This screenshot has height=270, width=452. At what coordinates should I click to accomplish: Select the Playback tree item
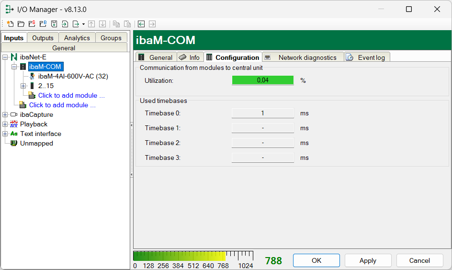[34, 124]
